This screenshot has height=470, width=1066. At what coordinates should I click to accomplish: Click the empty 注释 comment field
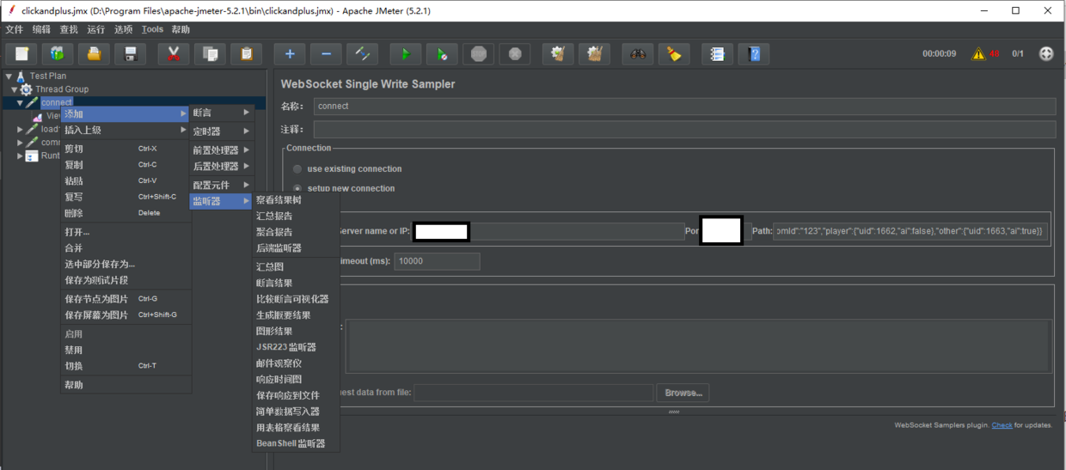coord(684,129)
